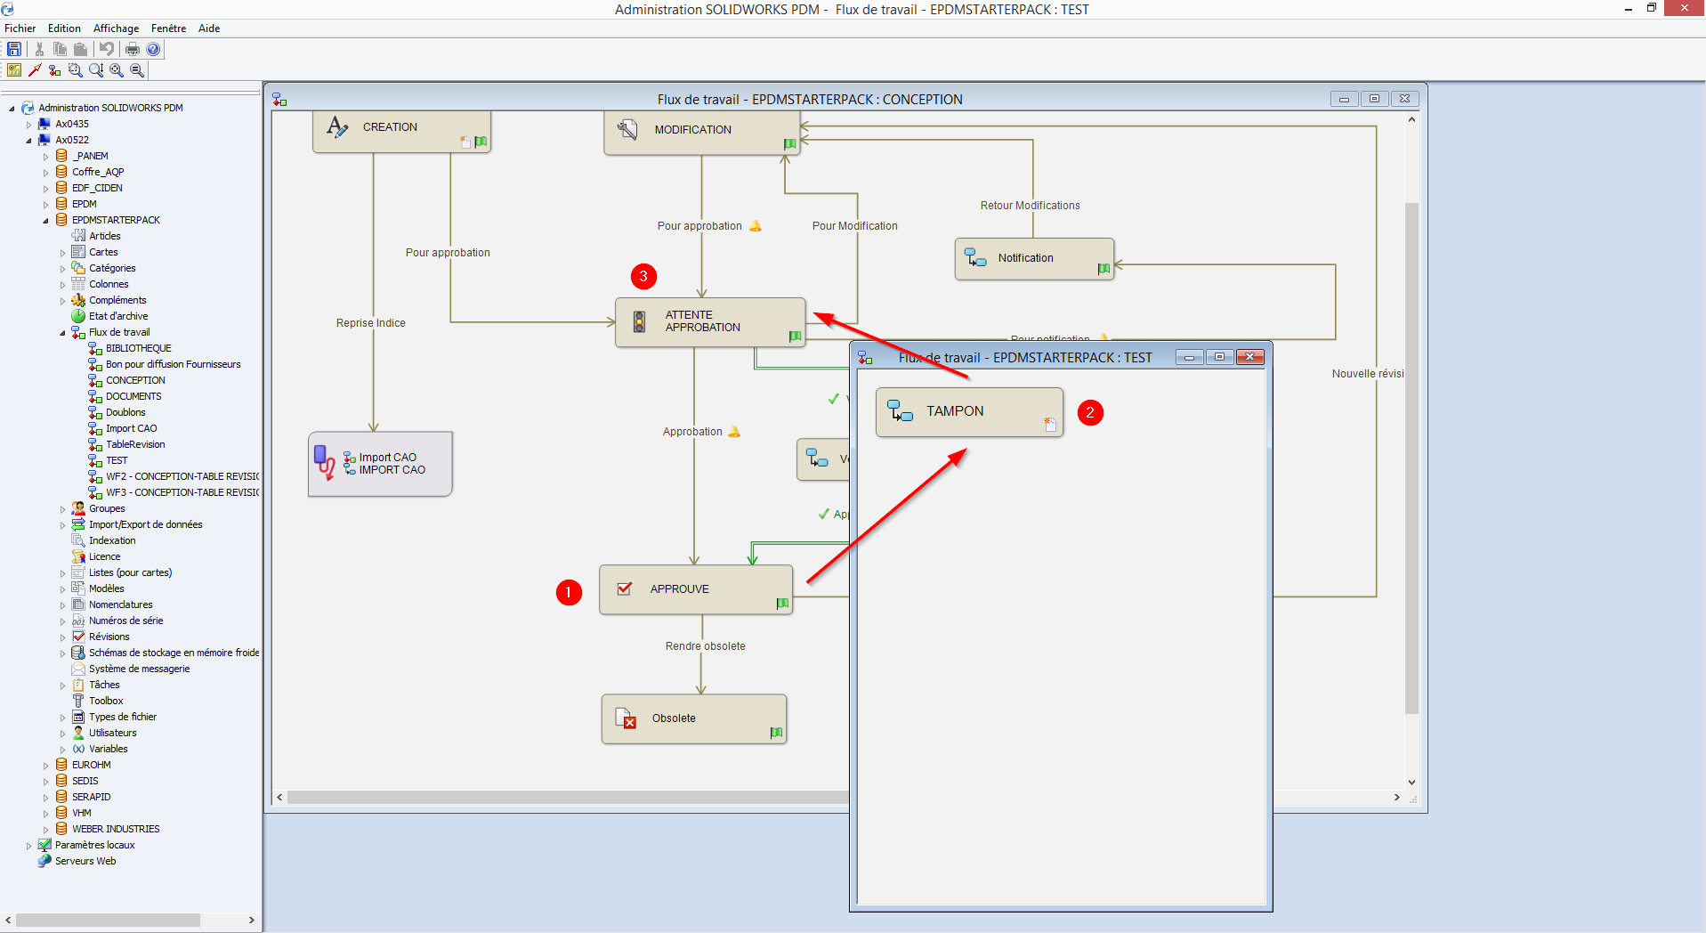Expand the Utilisateurs tree node

click(x=62, y=734)
